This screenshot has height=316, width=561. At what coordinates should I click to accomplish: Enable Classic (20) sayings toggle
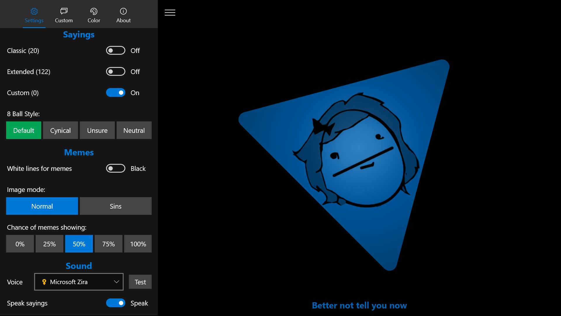pyautogui.click(x=116, y=51)
